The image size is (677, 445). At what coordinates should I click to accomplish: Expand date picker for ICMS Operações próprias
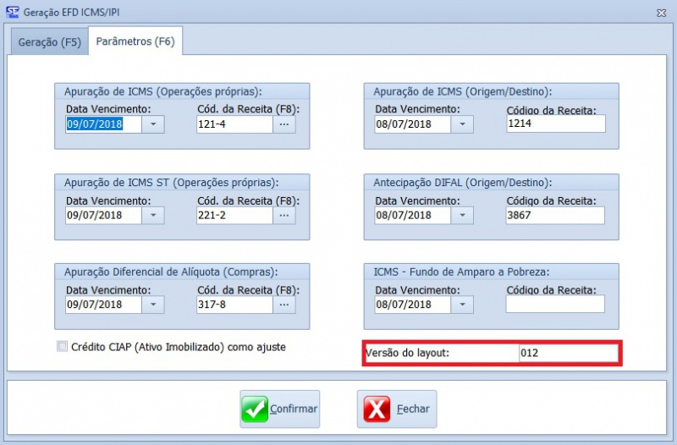(x=153, y=124)
